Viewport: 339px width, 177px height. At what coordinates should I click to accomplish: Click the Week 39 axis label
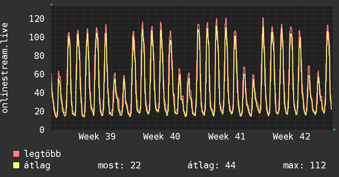[x=97, y=137]
